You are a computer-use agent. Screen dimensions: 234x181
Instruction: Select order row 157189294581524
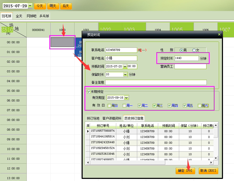coord(150,148)
